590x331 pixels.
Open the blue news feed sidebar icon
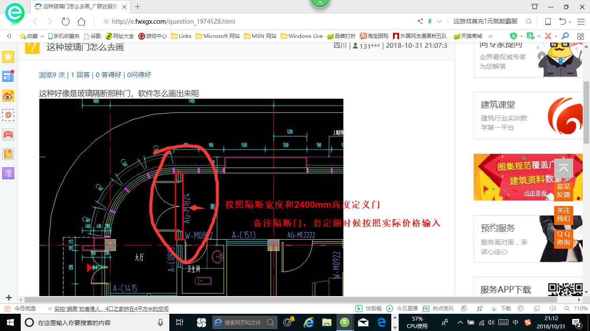point(8,76)
